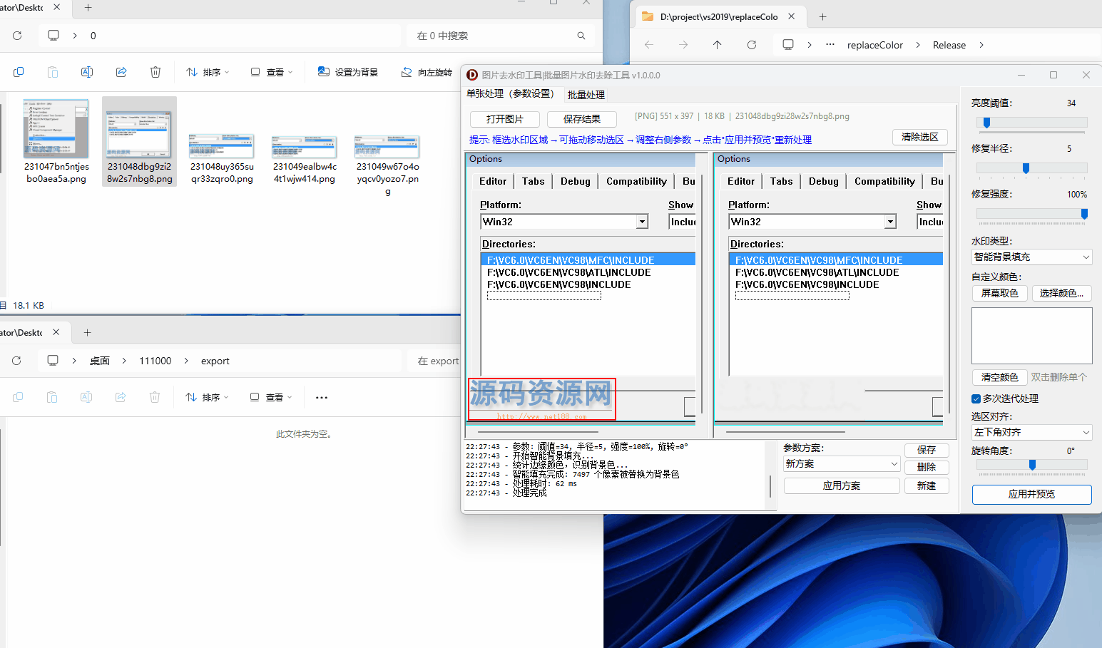Open the 水印类型 dropdown
The image size is (1102, 648).
[x=1031, y=257]
